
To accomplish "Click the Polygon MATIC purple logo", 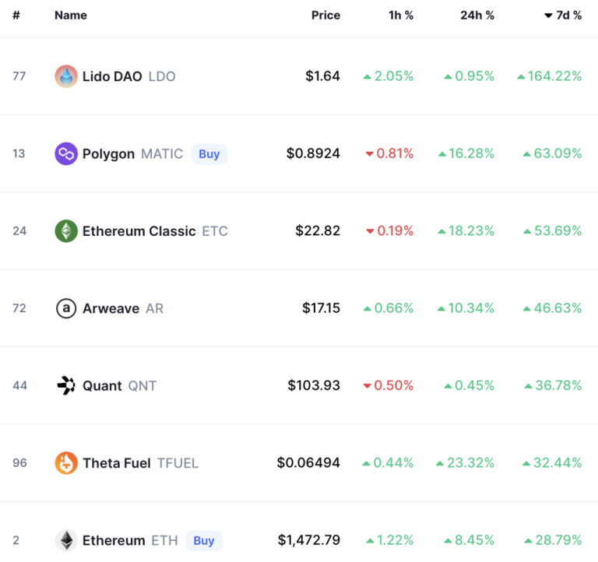I will click(66, 154).
